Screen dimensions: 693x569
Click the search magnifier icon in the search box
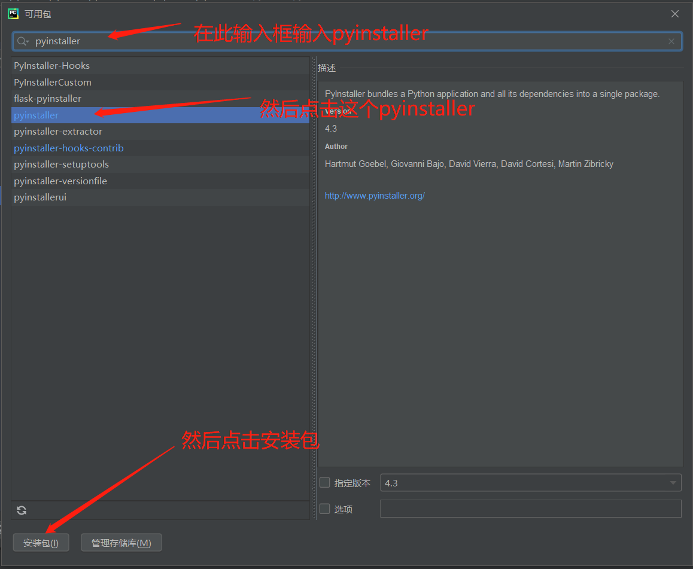[22, 41]
